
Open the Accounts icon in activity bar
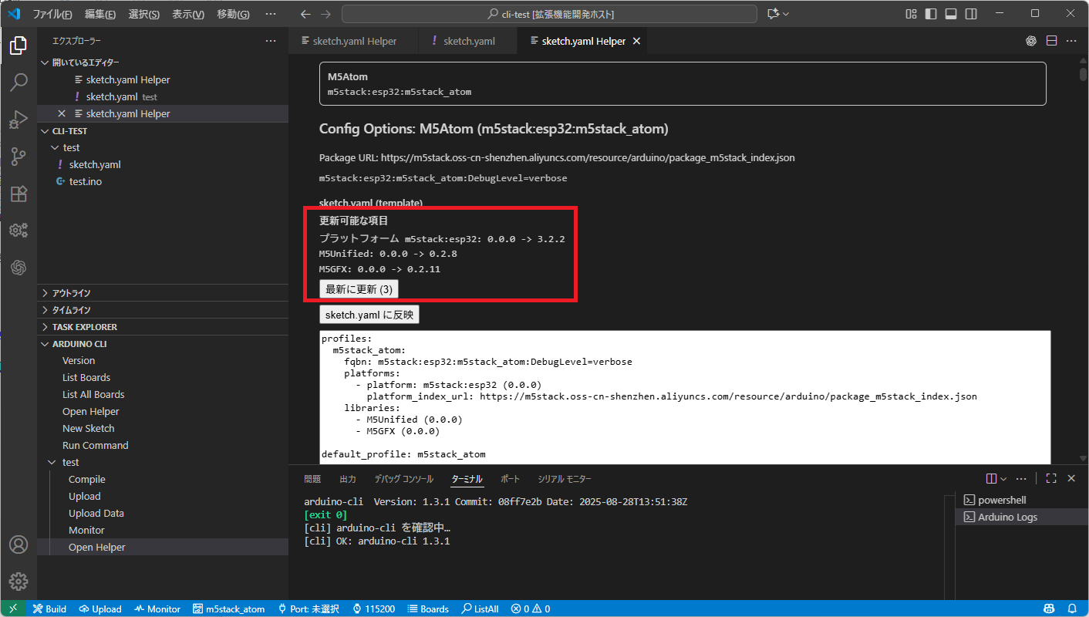[x=19, y=545]
